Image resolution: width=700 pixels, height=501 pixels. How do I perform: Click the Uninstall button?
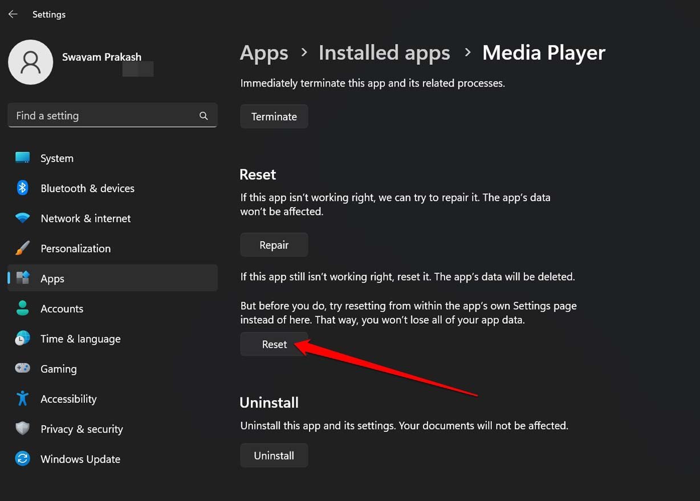pyautogui.click(x=274, y=455)
